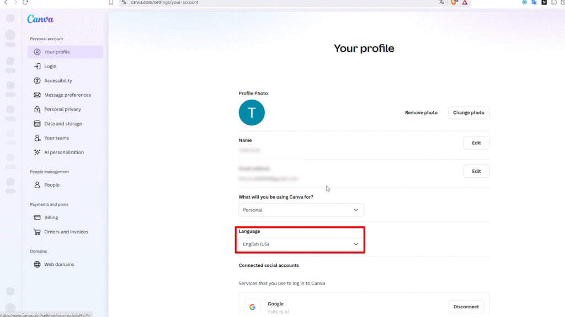Click the Canva logo in sidebar
This screenshot has width=565, height=317.
click(40, 20)
